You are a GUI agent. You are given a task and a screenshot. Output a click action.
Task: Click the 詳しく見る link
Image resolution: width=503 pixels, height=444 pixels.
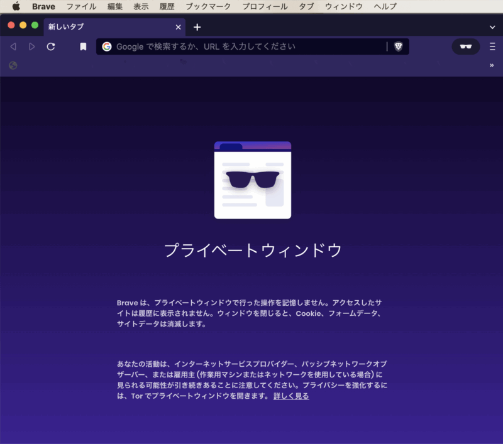[x=291, y=396]
